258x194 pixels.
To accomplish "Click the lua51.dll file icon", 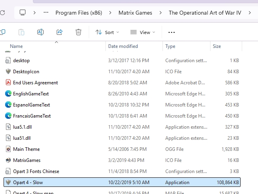I will coord(8,138).
